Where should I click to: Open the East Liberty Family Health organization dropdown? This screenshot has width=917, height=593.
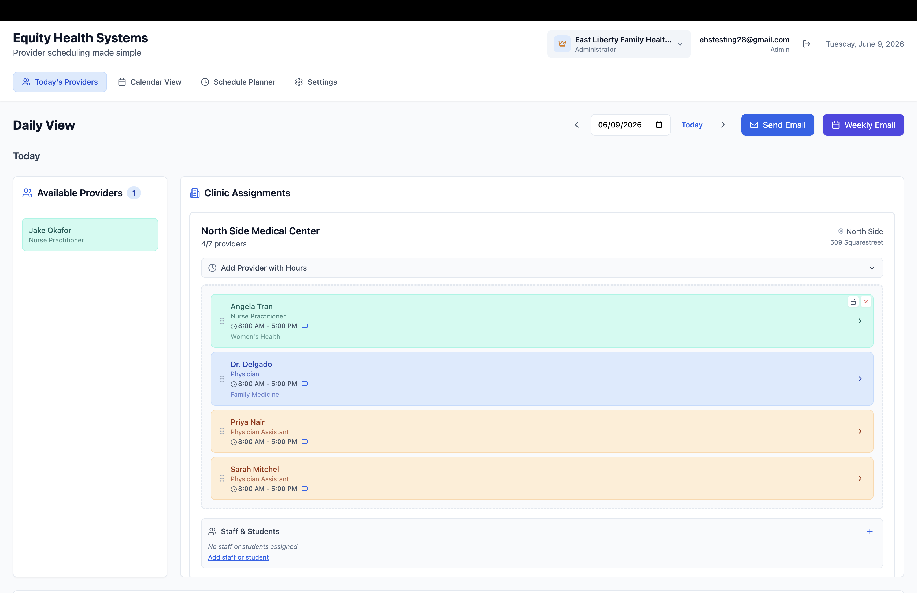tap(619, 44)
